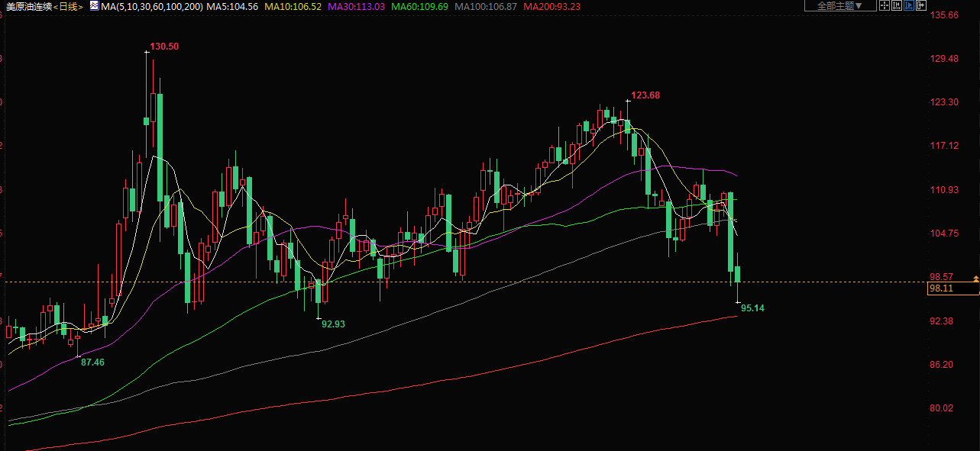Click the 130.50 high price marker

[164, 47]
